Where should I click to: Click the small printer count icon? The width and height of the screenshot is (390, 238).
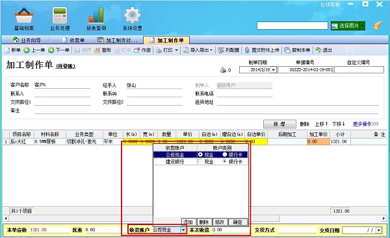click(x=223, y=70)
